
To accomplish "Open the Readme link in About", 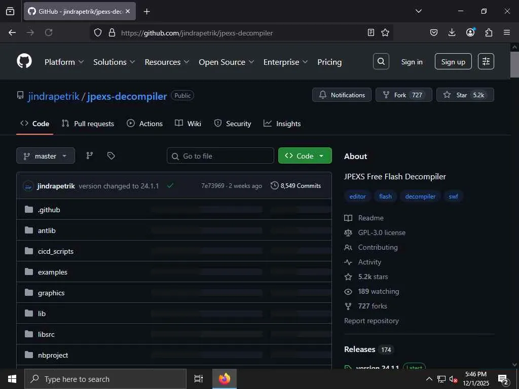I will pyautogui.click(x=364, y=218).
